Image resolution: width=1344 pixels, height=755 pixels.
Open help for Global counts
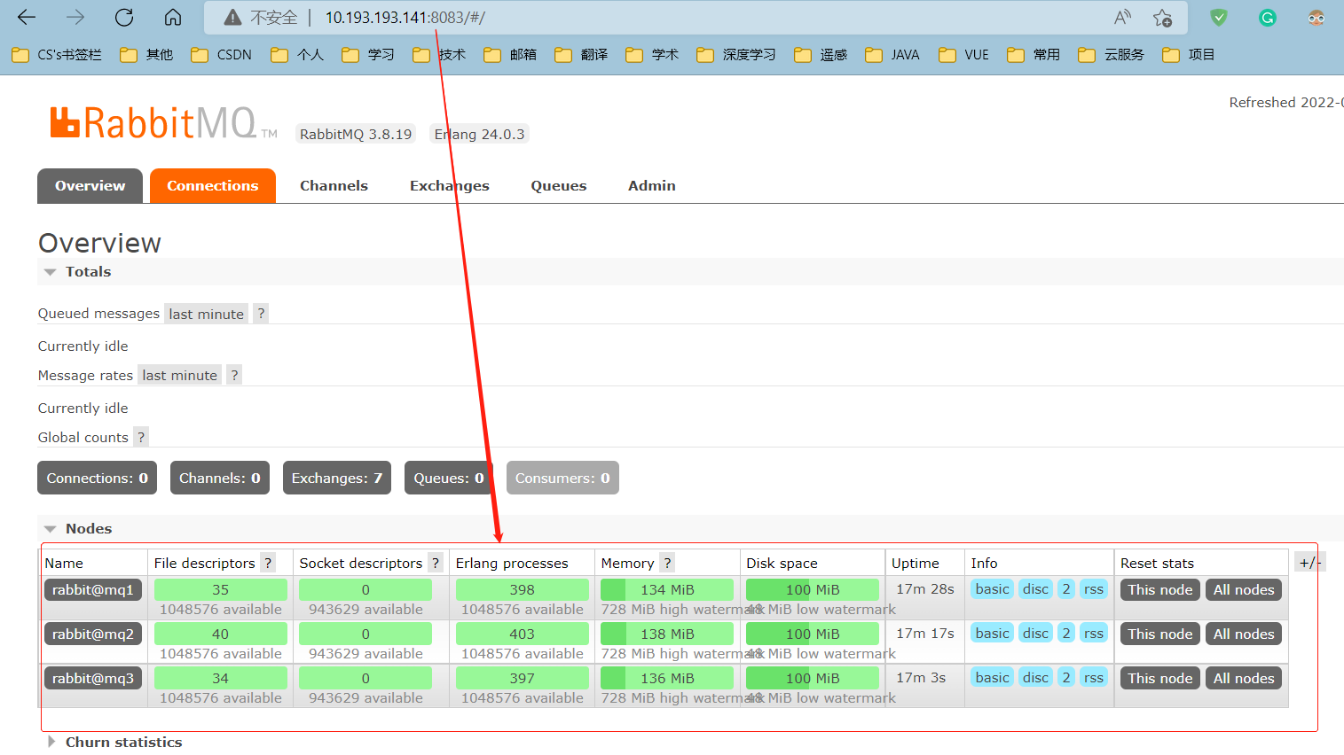tap(140, 437)
